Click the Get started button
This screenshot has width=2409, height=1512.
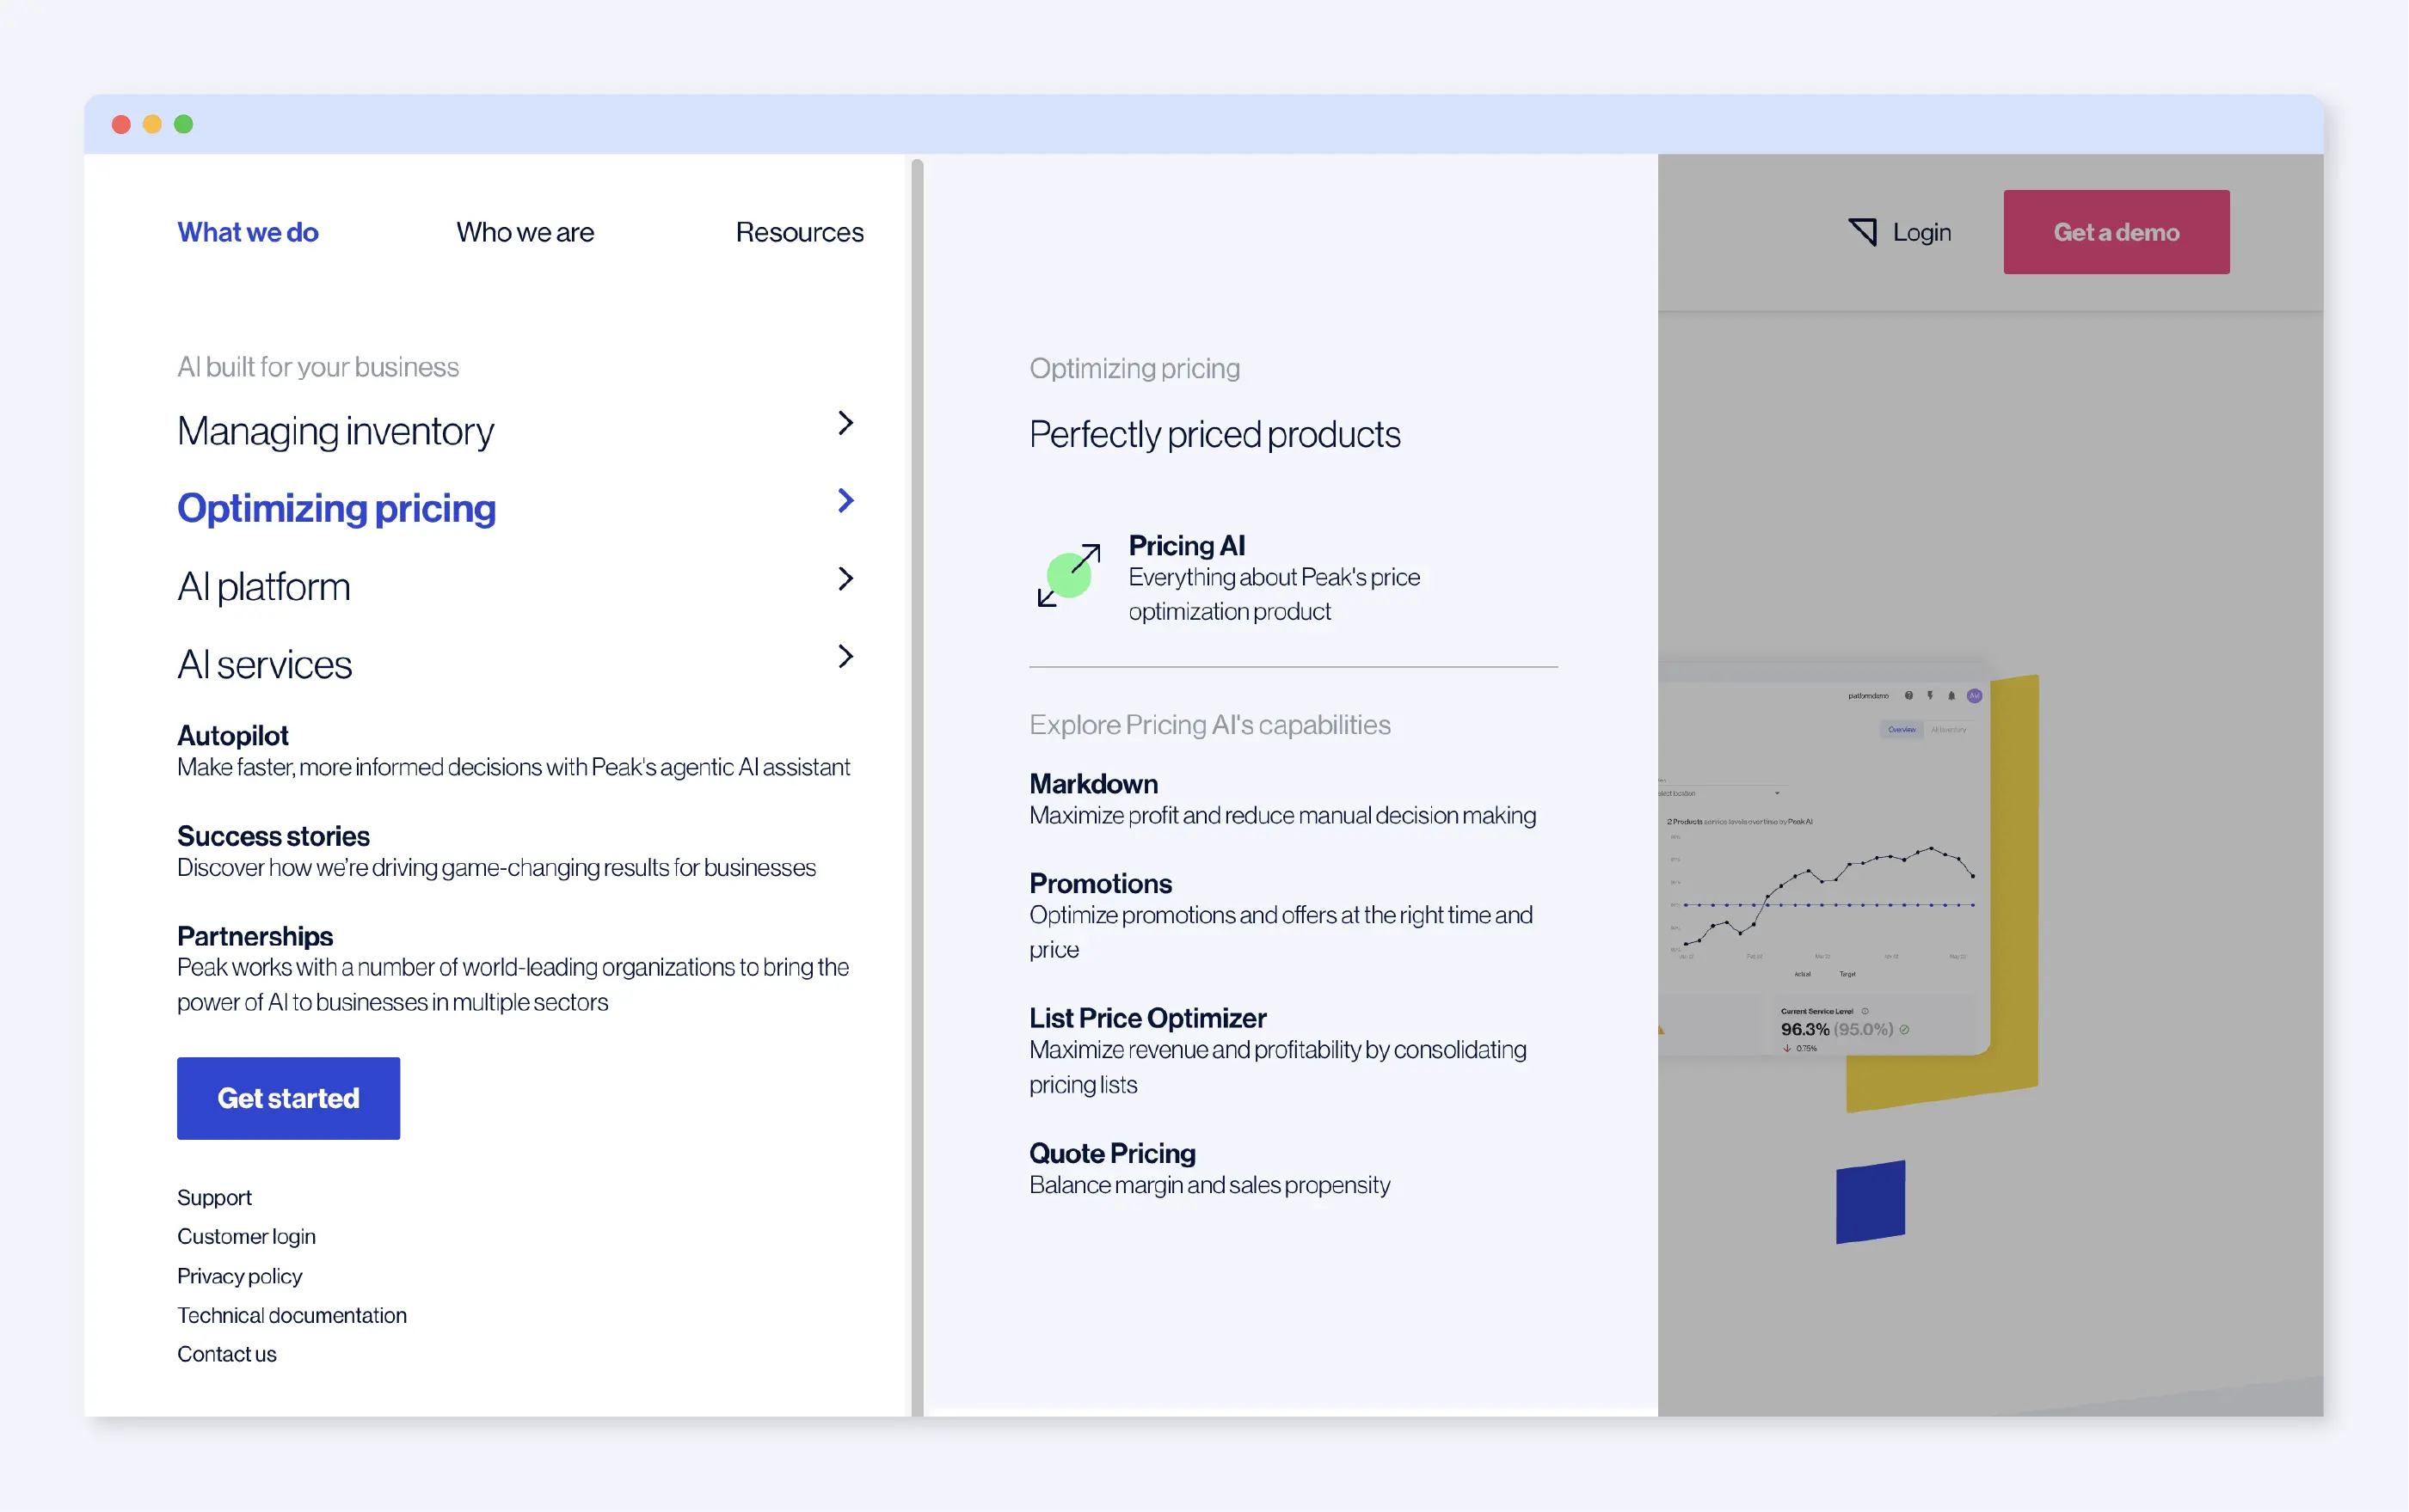pos(288,1098)
